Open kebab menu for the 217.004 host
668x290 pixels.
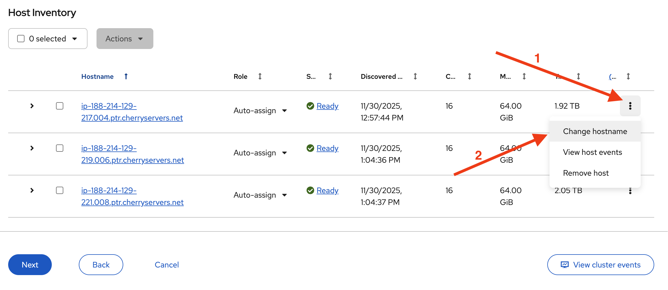pyautogui.click(x=630, y=106)
